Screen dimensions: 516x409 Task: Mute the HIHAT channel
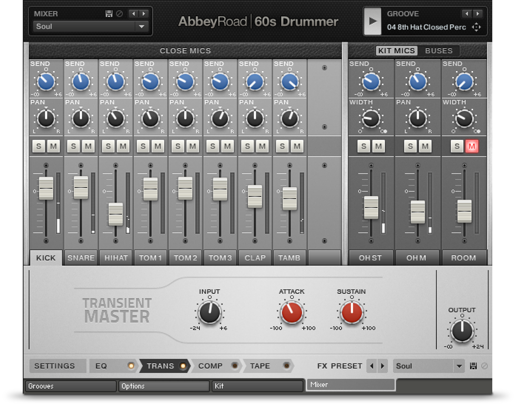123,146
